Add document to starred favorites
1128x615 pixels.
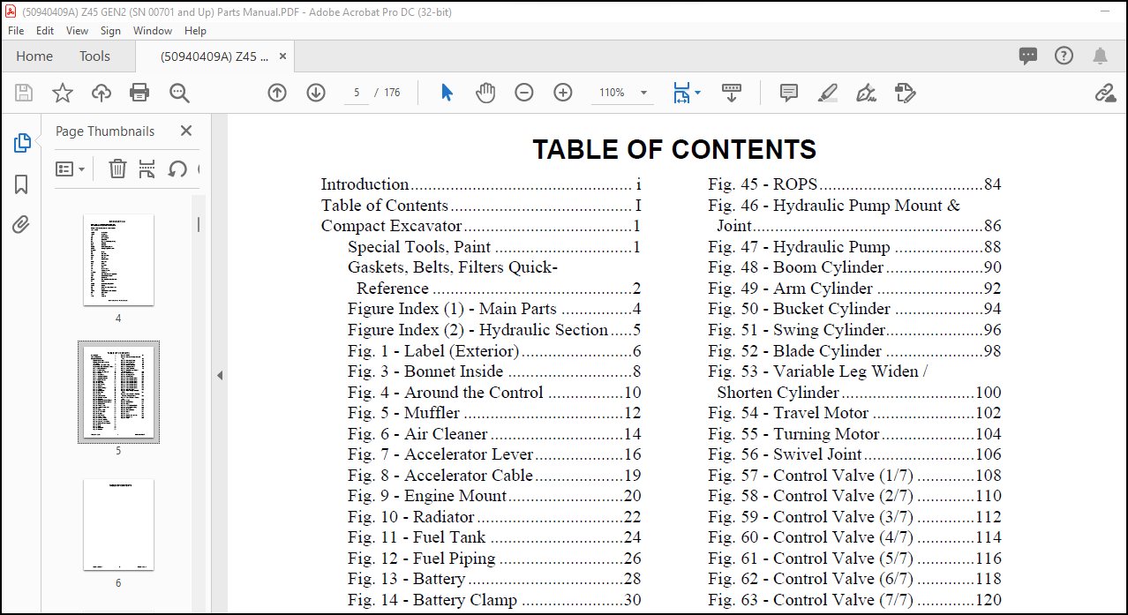(63, 93)
